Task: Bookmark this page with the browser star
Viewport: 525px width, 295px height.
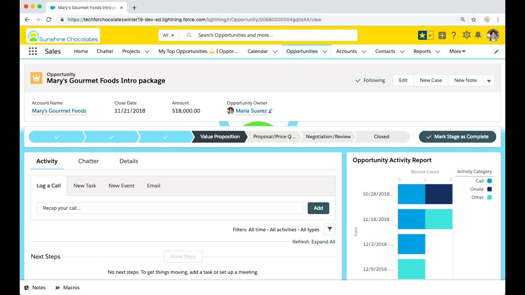Action: point(474,19)
